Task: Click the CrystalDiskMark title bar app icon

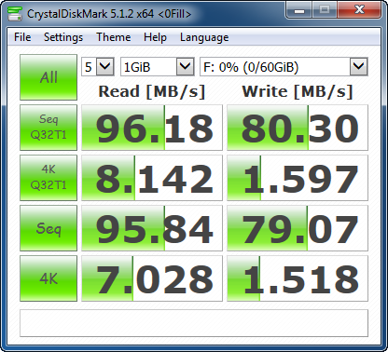Action: 14,14
